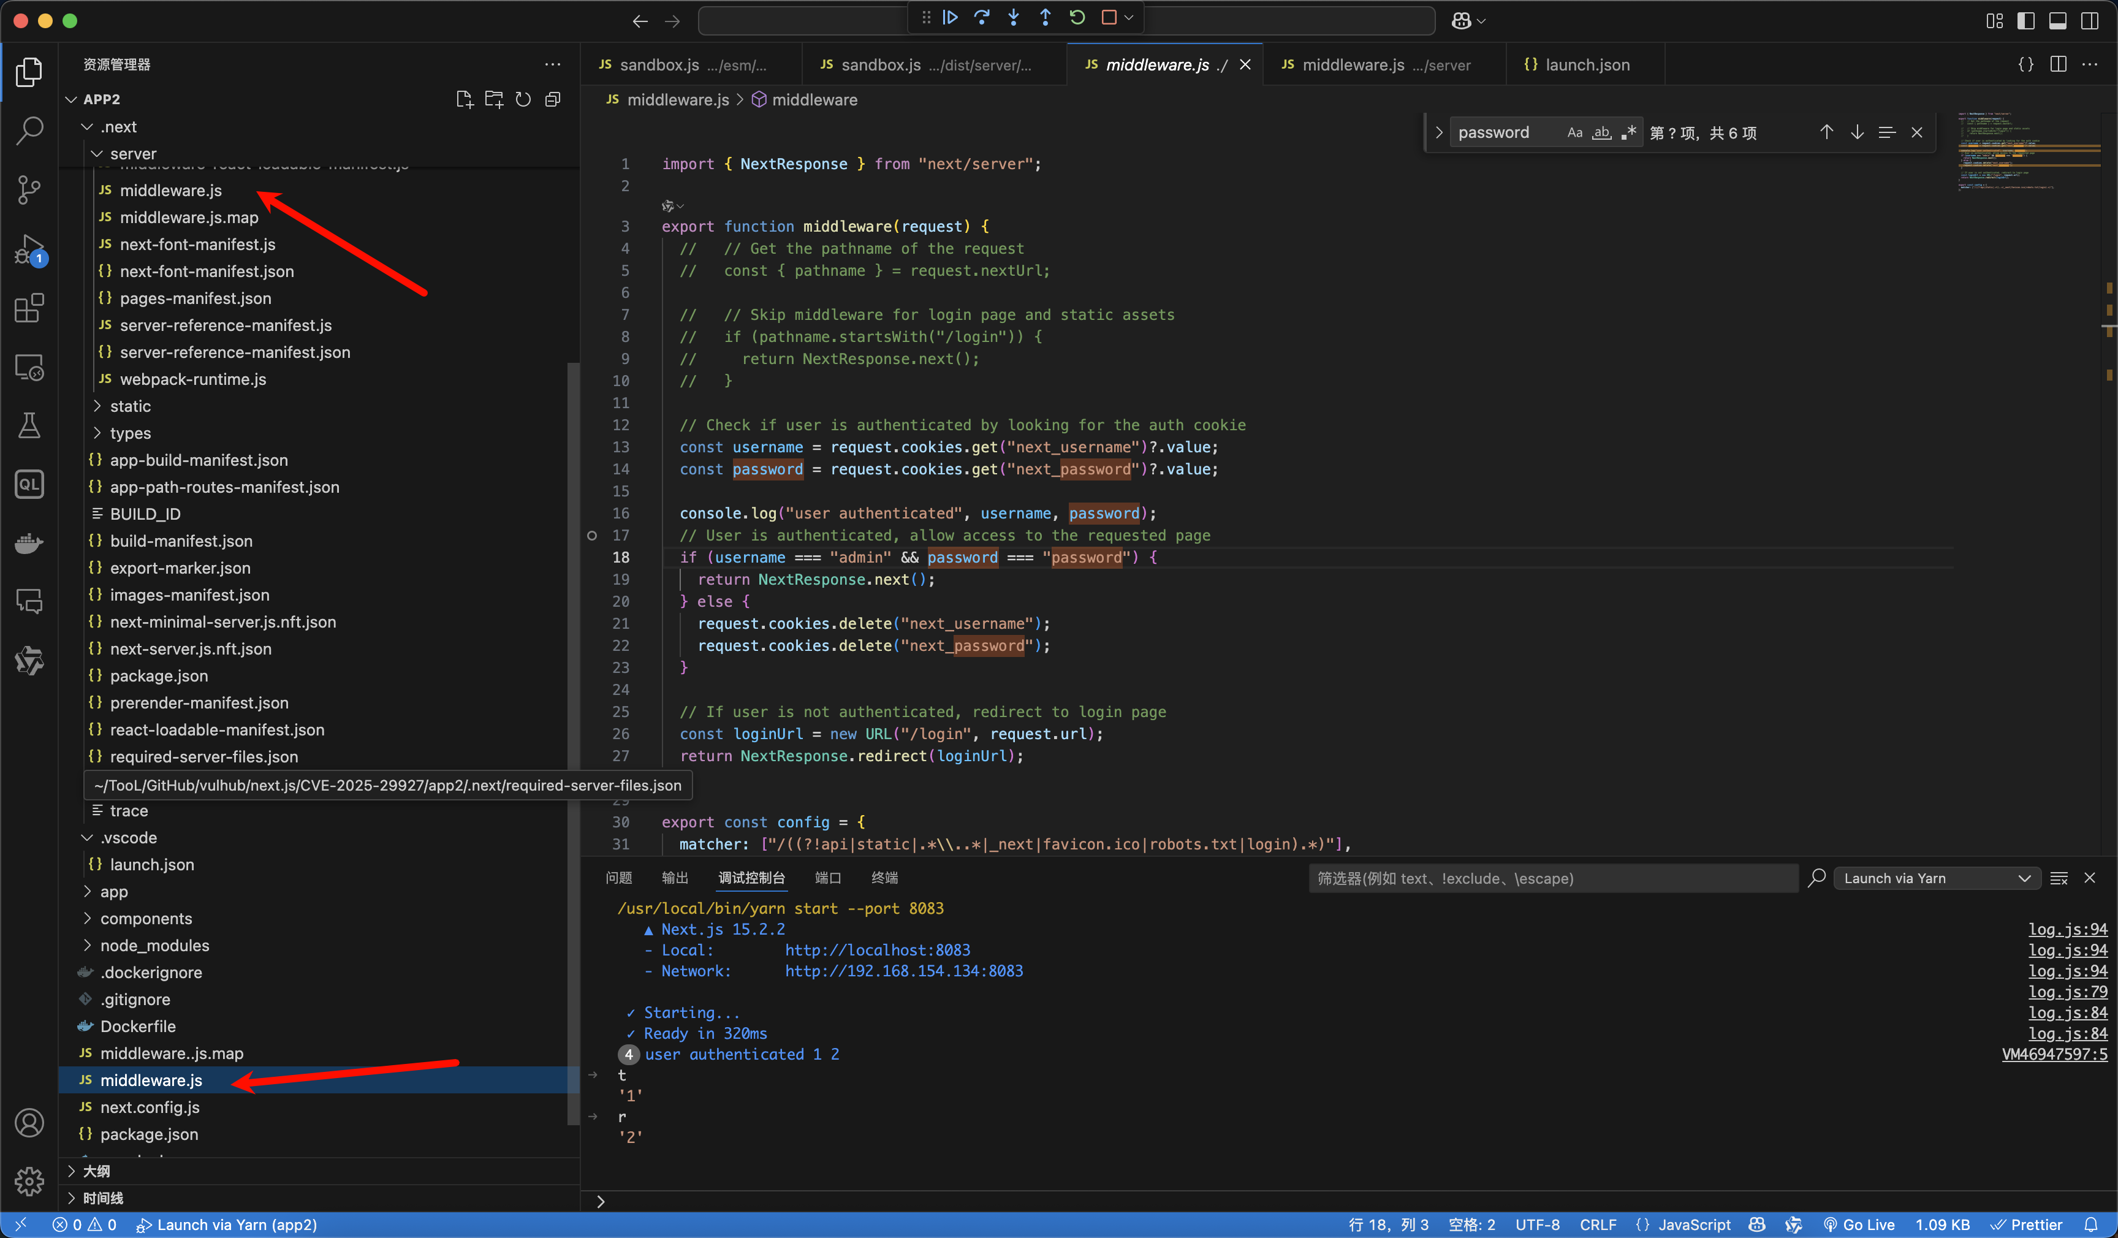Screen dimensions: 2118x1238
Task: Open the localhost:8083 link
Action: click(878, 950)
